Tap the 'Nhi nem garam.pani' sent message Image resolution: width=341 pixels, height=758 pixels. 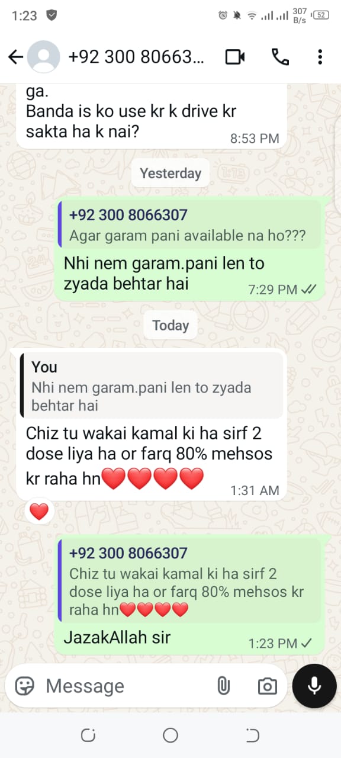[189, 249]
